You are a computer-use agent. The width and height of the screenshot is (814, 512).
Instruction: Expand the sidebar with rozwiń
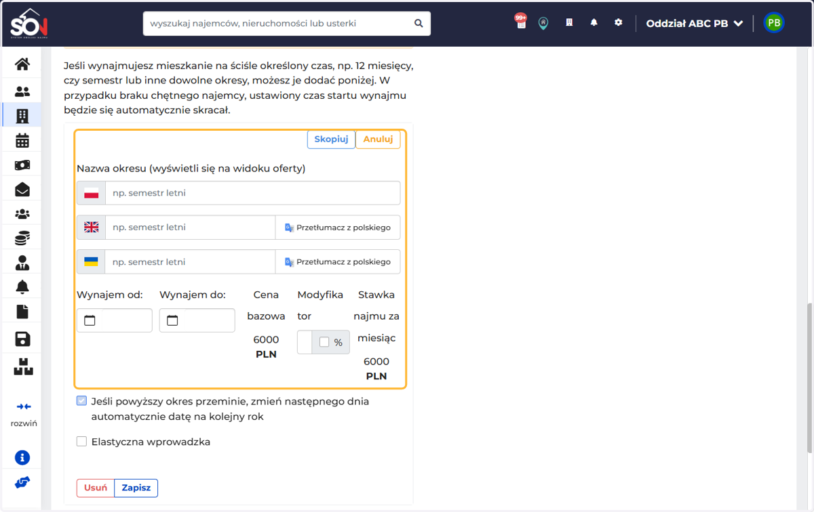(x=24, y=414)
